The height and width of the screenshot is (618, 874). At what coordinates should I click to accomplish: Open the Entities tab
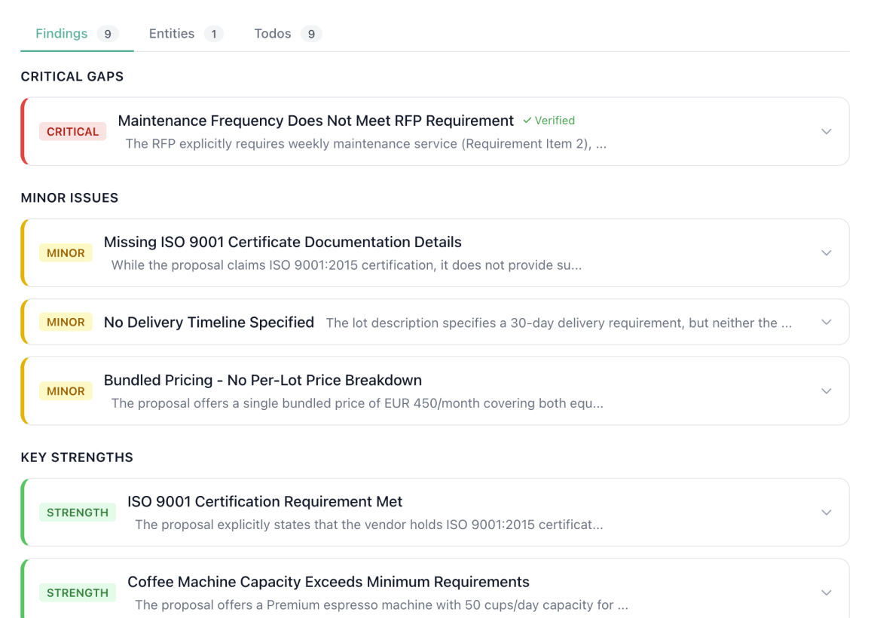[172, 34]
